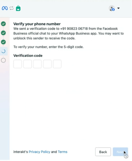The width and height of the screenshot is (132, 161).
Task: Go back with the Back button
Action: [x=103, y=152]
